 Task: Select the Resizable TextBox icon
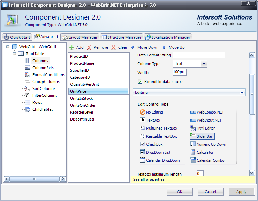tap(142, 136)
